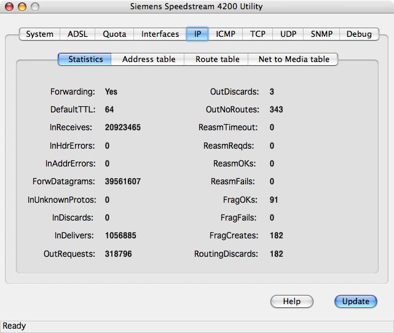The image size is (394, 333).
Task: Click the OutRequests value 318796
Action: (119, 254)
